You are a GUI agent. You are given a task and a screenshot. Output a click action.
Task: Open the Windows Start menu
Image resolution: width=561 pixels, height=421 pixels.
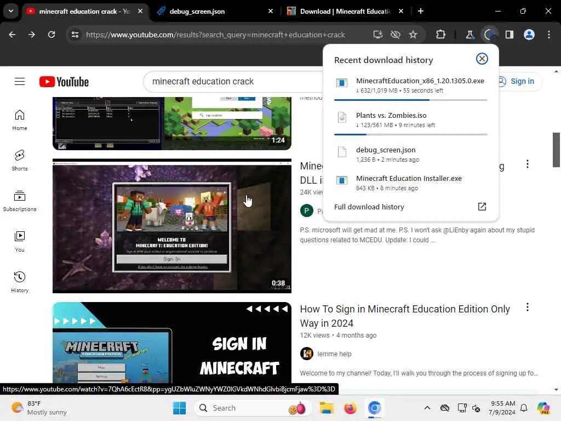(179, 408)
